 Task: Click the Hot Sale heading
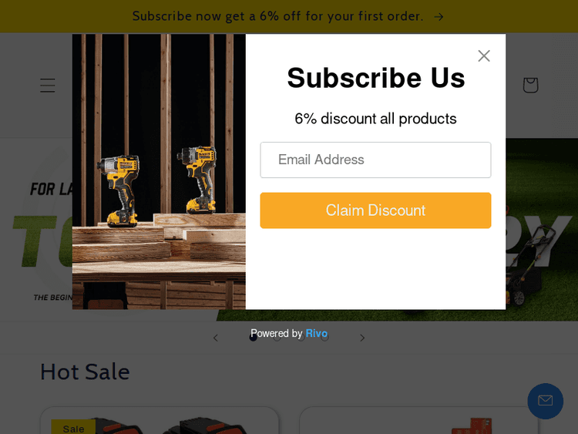pos(85,372)
